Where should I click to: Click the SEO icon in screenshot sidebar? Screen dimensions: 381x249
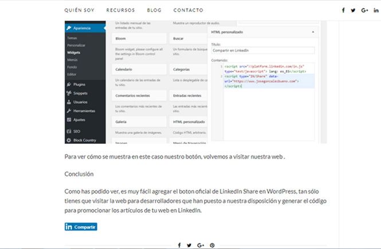click(x=69, y=131)
